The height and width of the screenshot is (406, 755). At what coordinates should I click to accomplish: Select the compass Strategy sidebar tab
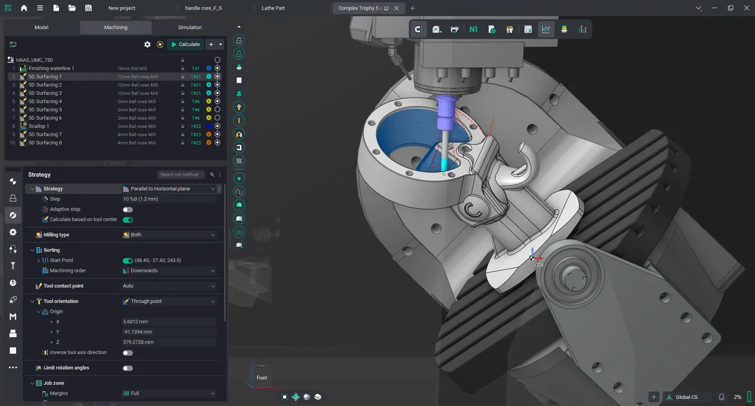13,215
